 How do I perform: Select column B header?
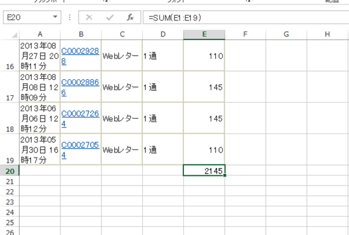click(81, 34)
